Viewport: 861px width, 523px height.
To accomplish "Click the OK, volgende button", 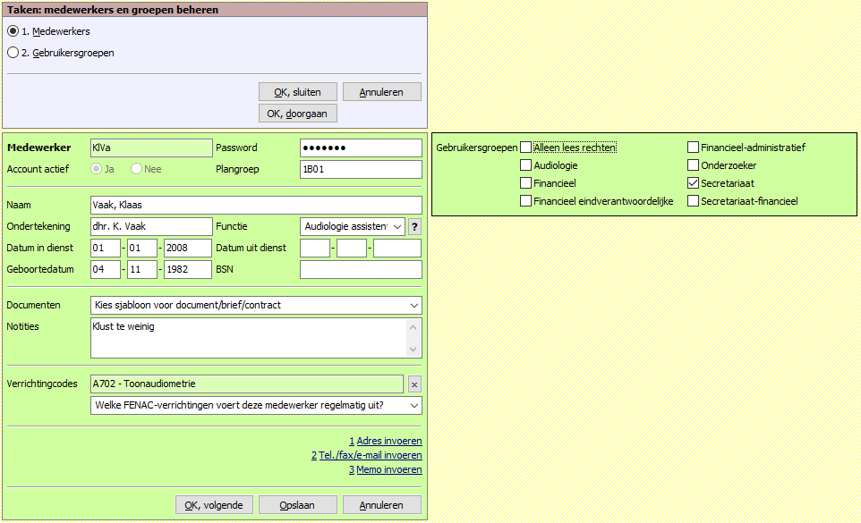I will [214, 505].
